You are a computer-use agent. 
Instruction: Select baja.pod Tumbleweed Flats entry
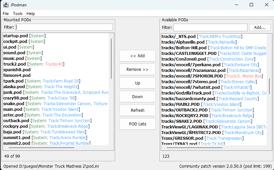(56, 132)
